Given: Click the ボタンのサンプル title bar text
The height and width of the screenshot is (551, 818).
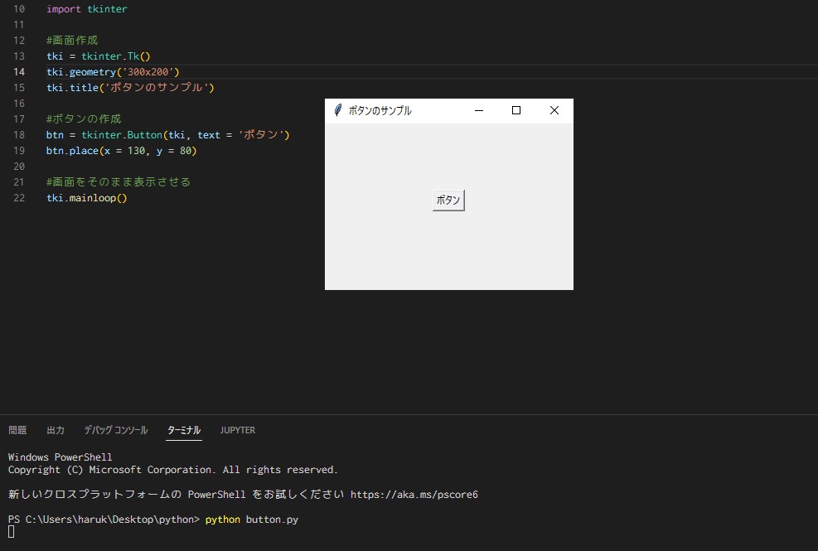Looking at the screenshot, I should 380,111.
